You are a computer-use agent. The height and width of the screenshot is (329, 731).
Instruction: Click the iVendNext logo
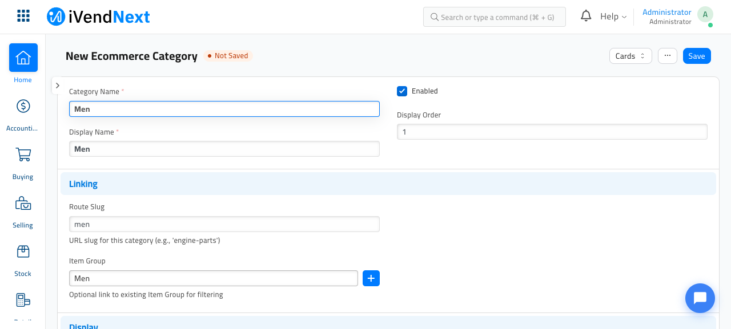point(98,17)
